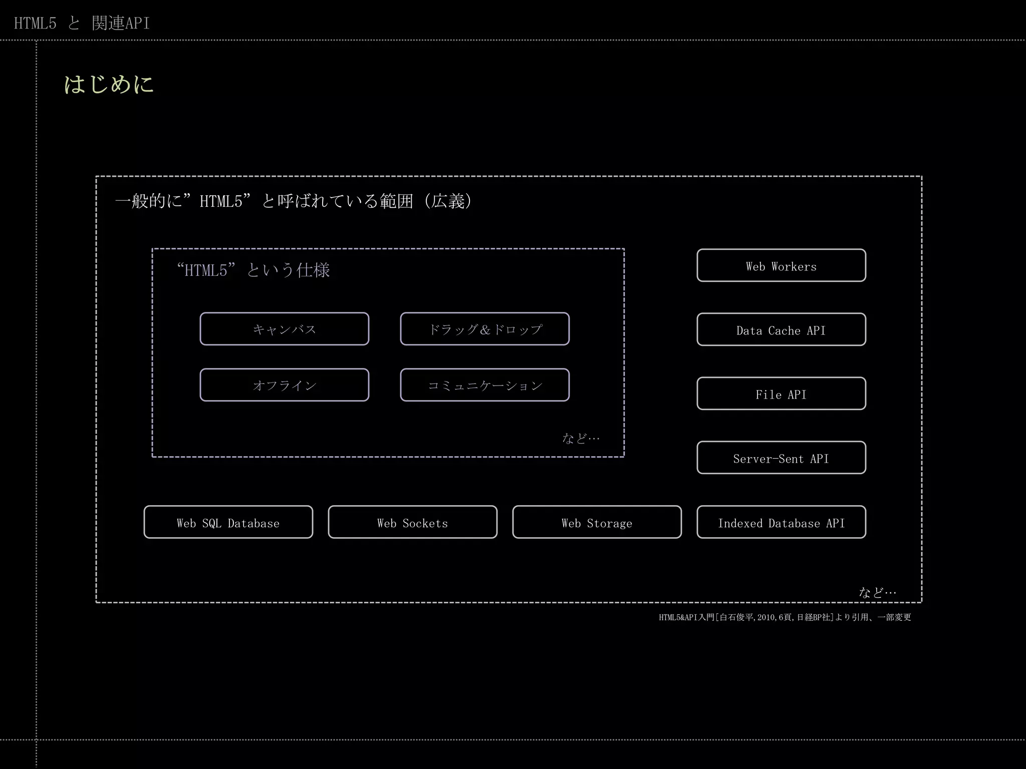1026x769 pixels.
Task: Select the Web Storage box
Action: (597, 522)
